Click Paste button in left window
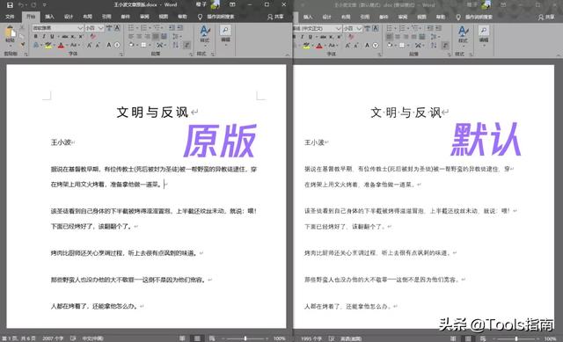The height and width of the screenshot is (342, 563). point(10,36)
